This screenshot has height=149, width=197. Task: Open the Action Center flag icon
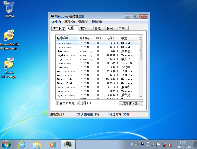coord(158,144)
